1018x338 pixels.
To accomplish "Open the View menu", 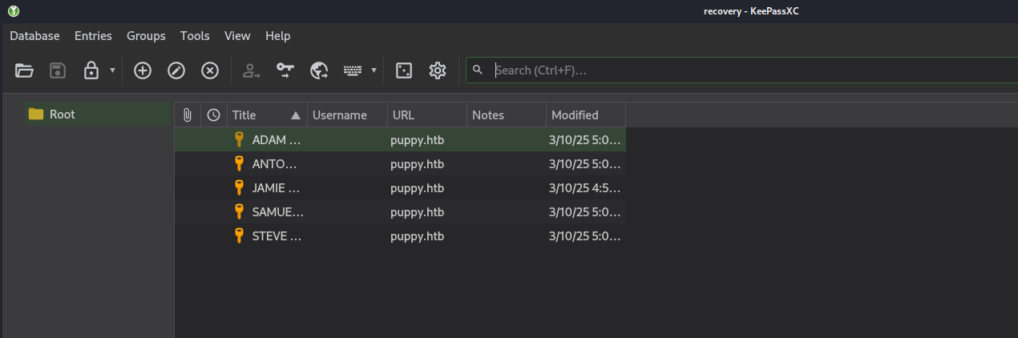I will [x=237, y=36].
